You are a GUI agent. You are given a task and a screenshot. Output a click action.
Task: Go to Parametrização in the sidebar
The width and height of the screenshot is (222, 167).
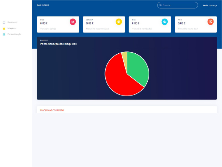coord(14,34)
